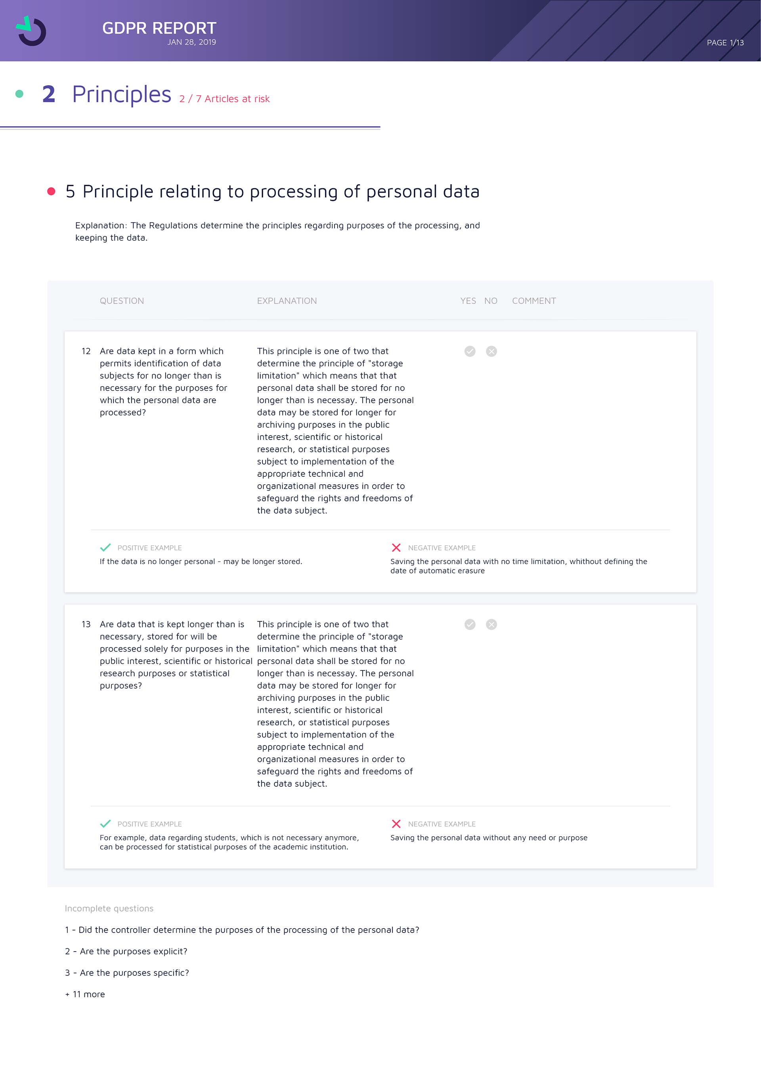Mark question 12 as No
The width and height of the screenshot is (761, 1076).
[491, 352]
